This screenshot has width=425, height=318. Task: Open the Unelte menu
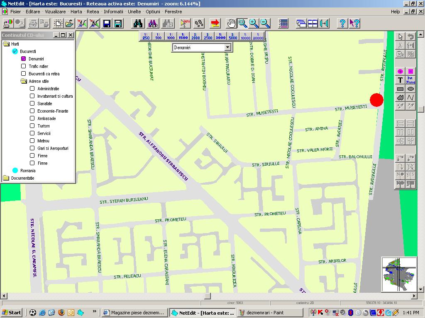pyautogui.click(x=134, y=12)
